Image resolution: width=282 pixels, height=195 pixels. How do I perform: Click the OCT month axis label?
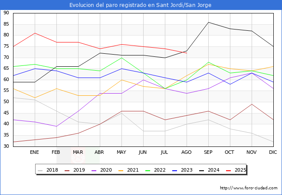(x=230, y=152)
